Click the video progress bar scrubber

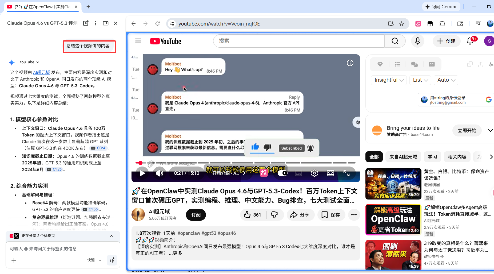tap(140, 163)
